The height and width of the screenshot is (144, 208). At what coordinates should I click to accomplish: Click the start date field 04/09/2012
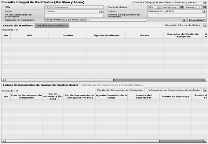click(x=171, y=7)
